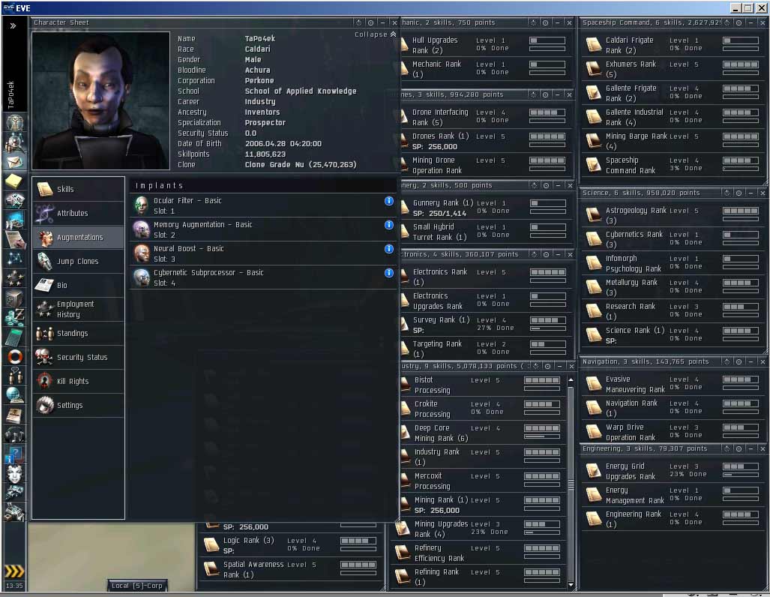Open the jukebox headphones icon

15,433
